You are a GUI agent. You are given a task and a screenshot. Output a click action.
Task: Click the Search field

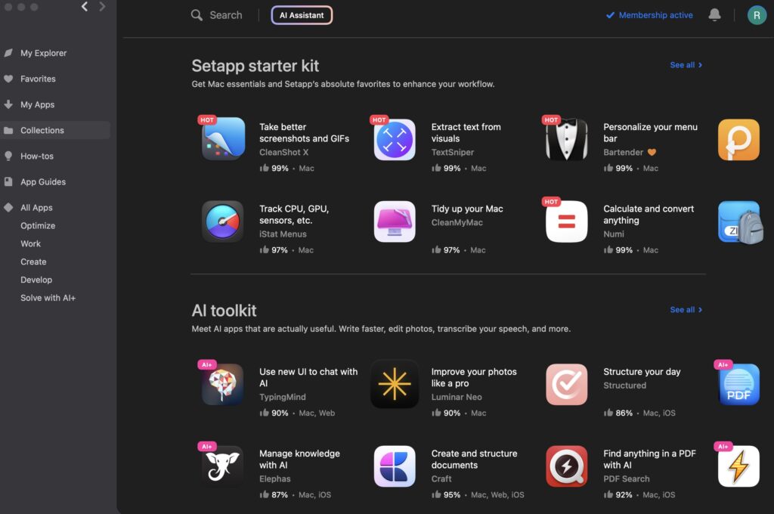point(217,15)
